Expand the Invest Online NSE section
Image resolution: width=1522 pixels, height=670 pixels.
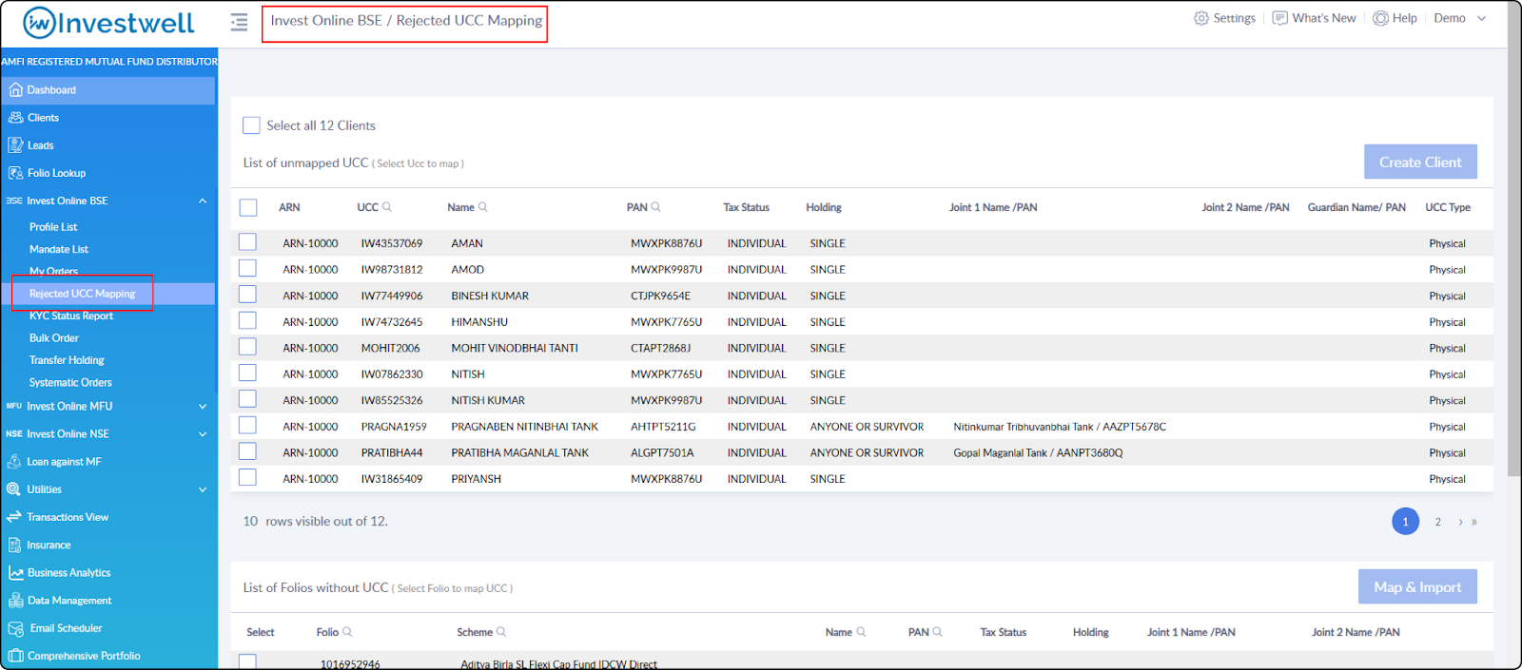click(203, 433)
